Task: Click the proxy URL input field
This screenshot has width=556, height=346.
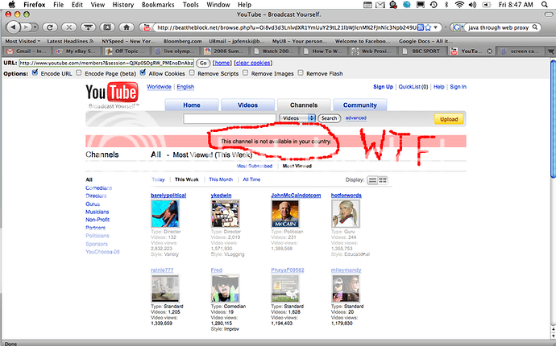Action: tap(106, 63)
